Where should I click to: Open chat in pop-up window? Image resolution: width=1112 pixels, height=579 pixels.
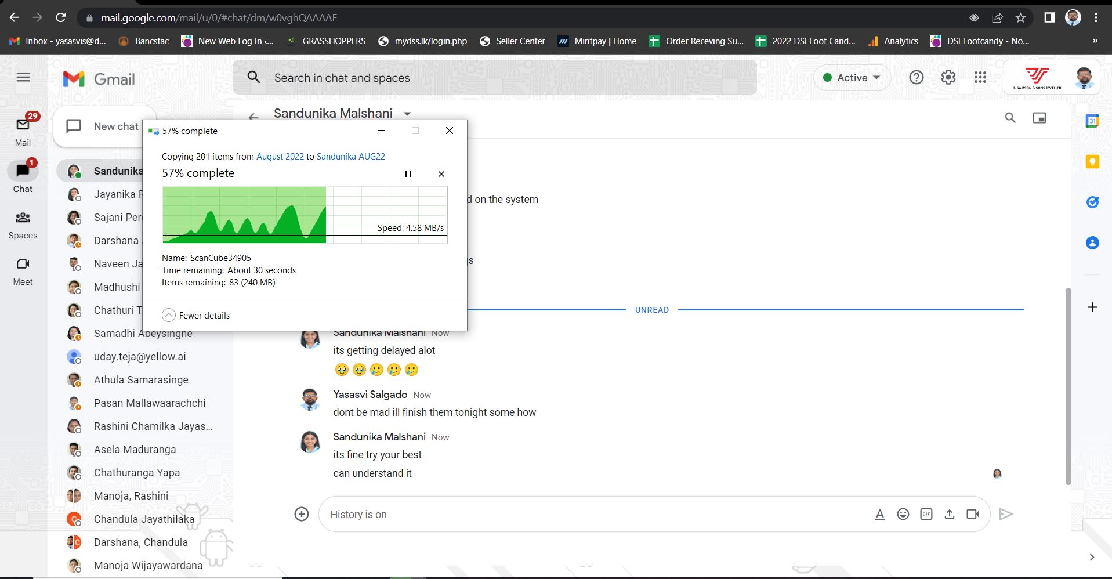pyautogui.click(x=1039, y=118)
